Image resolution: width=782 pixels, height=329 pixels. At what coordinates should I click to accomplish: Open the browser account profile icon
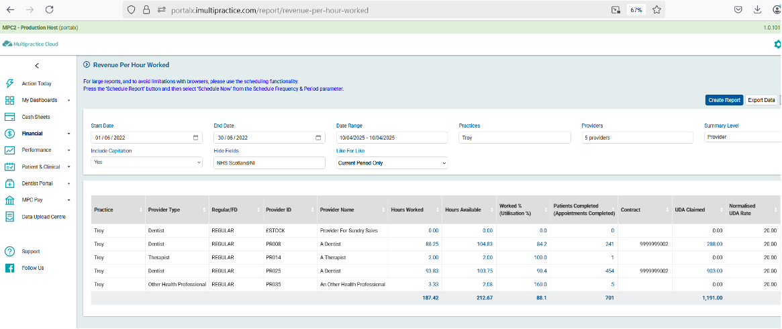(x=777, y=9)
